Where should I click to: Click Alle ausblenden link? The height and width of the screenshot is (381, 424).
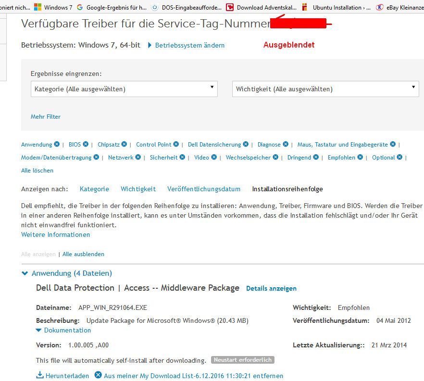coord(83,254)
